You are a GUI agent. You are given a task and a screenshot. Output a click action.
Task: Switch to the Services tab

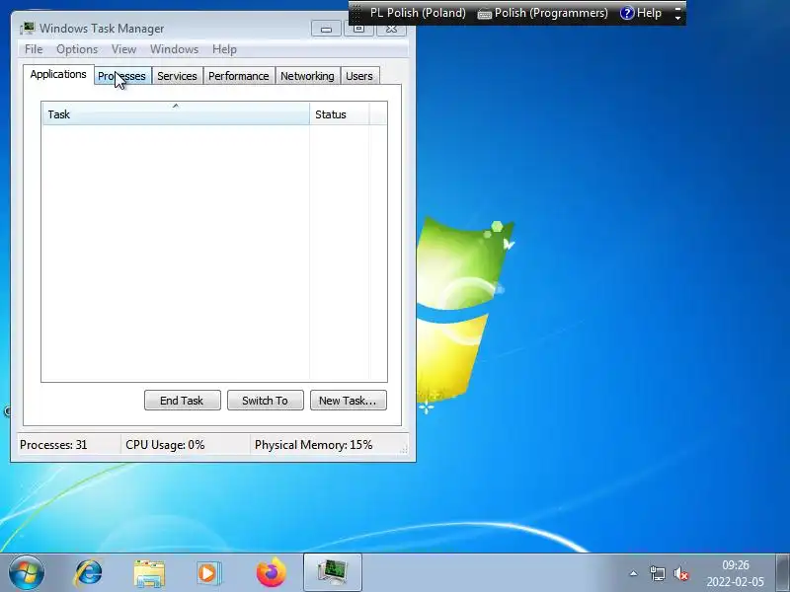pyautogui.click(x=178, y=76)
